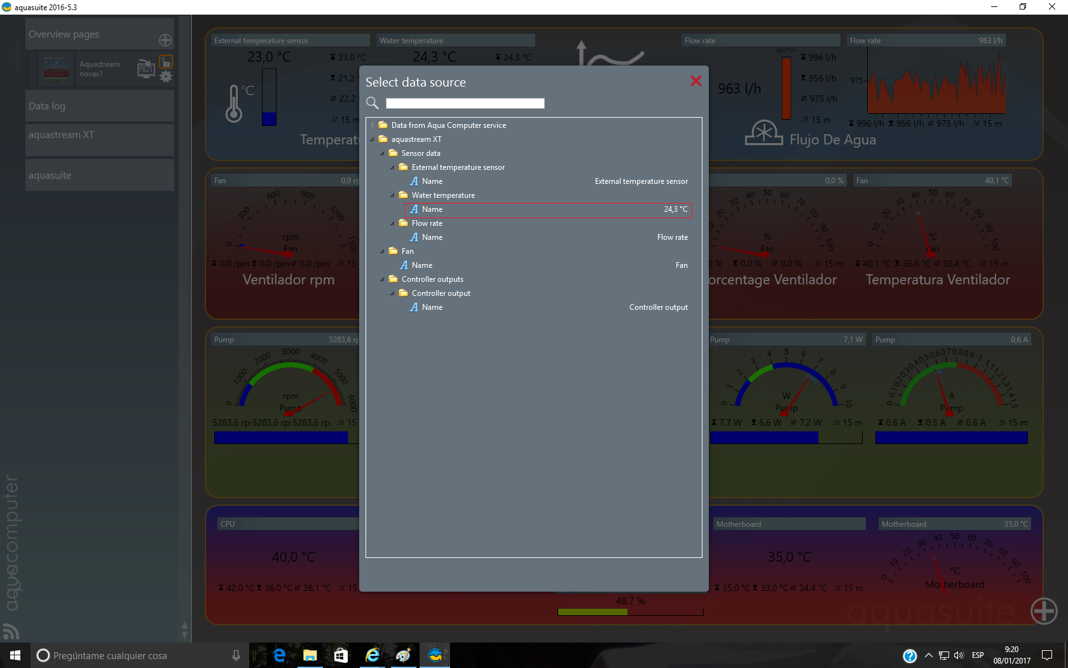The width and height of the screenshot is (1068, 668).
Task: Select the Flow rate folder icon
Action: click(x=403, y=223)
